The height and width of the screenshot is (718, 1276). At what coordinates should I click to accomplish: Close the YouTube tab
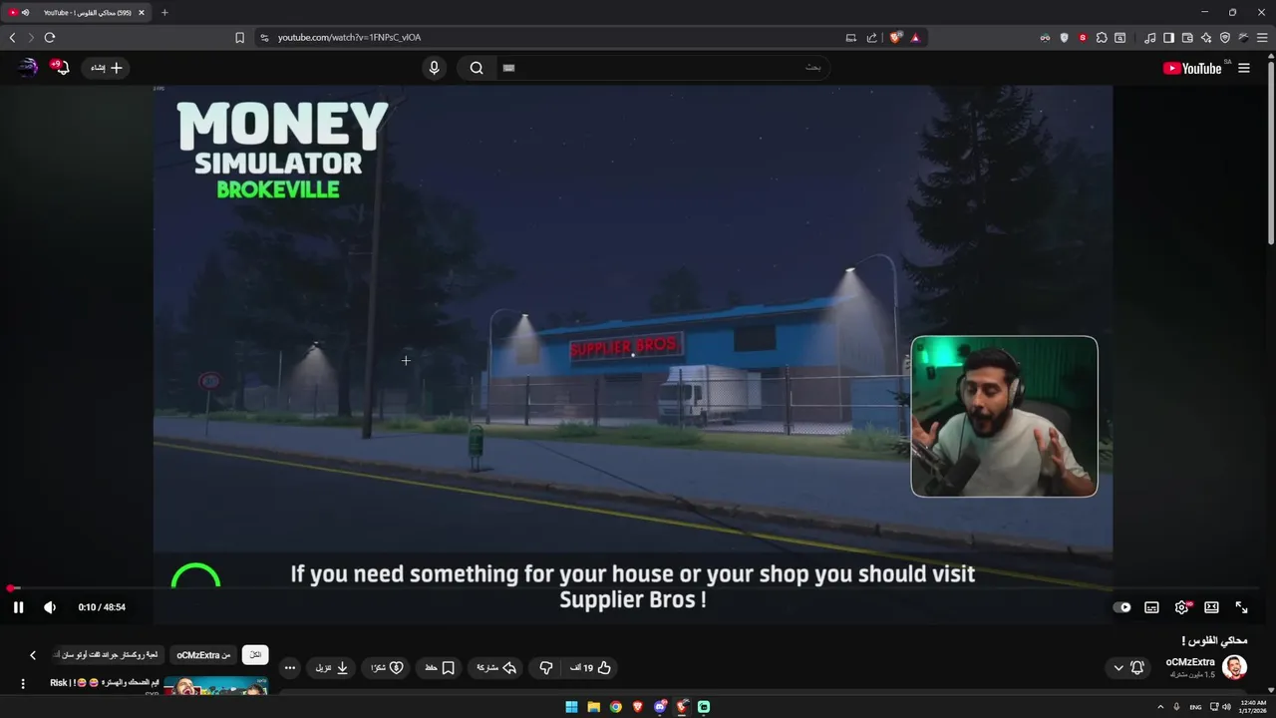pos(141,13)
